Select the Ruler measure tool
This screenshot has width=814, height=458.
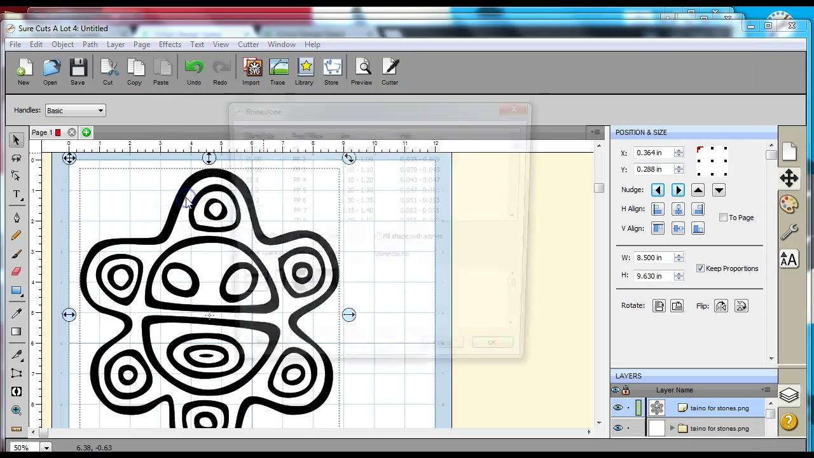coord(17,429)
